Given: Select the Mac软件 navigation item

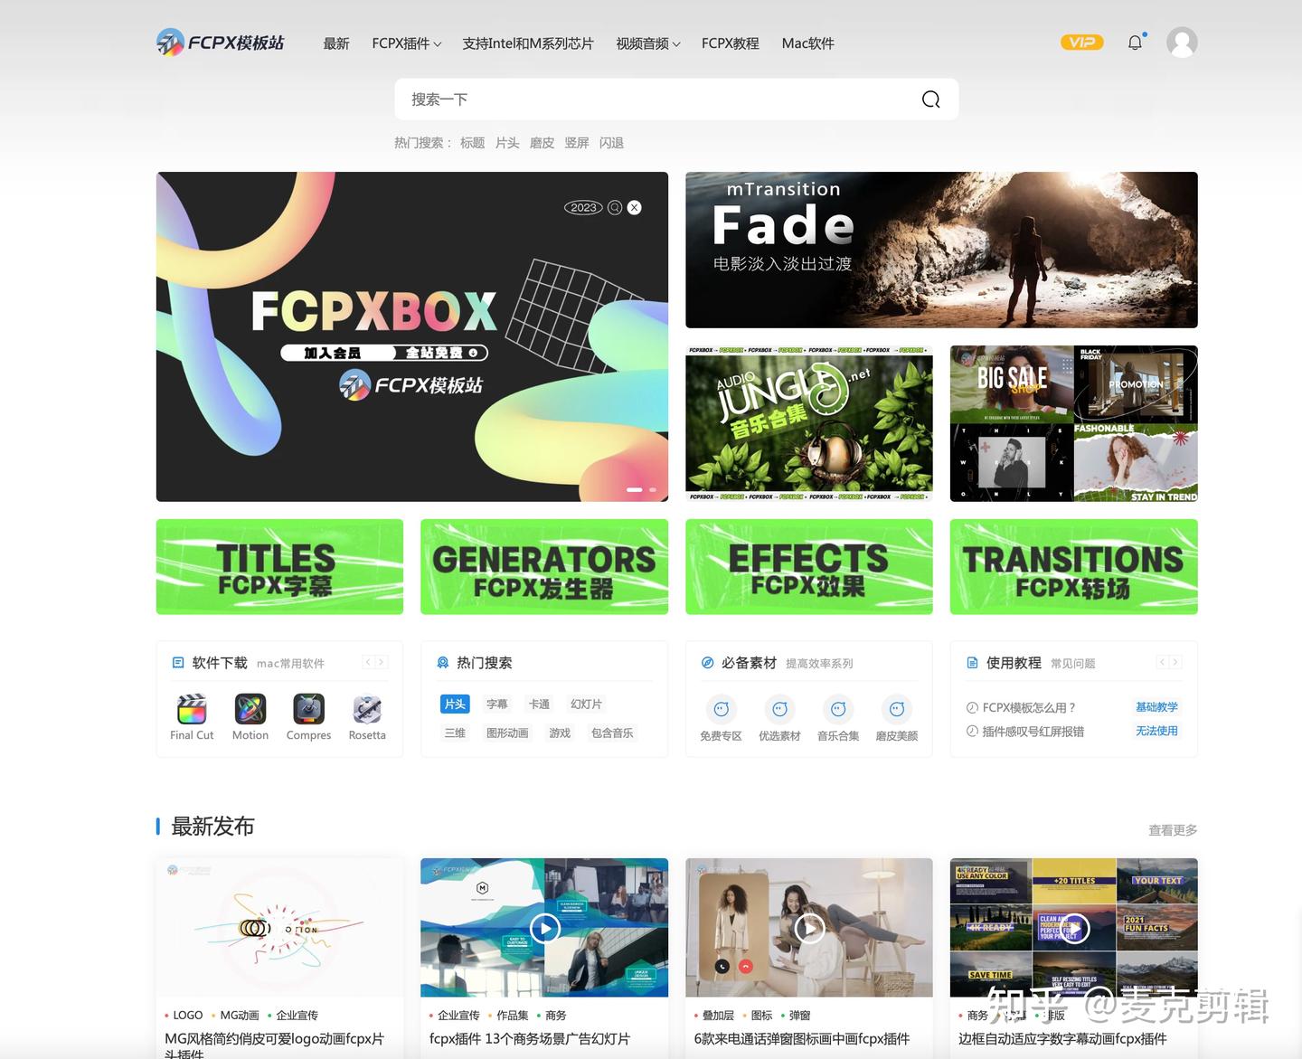Looking at the screenshot, I should (807, 43).
